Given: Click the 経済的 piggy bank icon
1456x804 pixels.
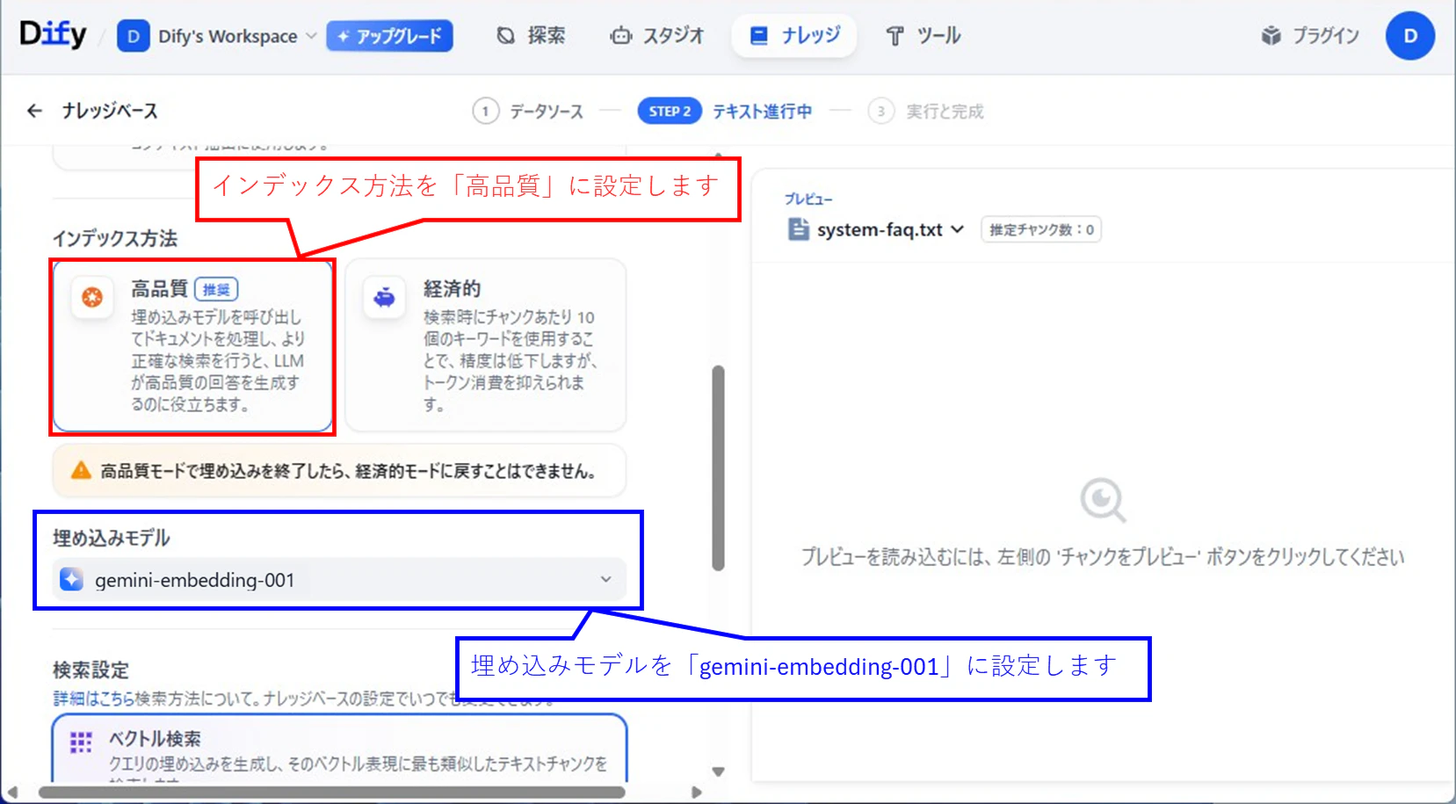Looking at the screenshot, I should tap(384, 298).
